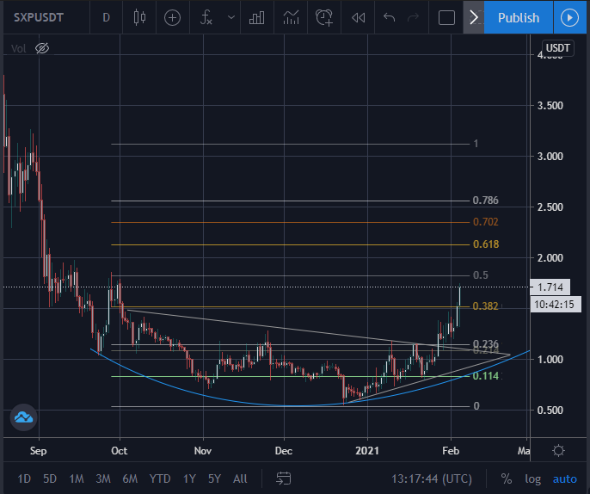Open the fx indicators menu
This screenshot has width=590, height=494.
pos(206,18)
